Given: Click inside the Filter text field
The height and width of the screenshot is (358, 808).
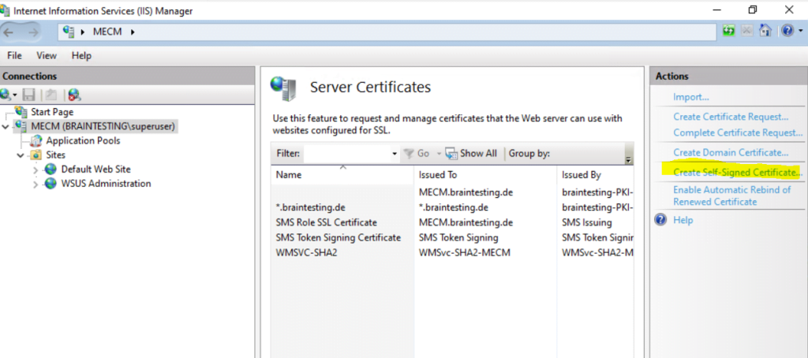Looking at the screenshot, I should [347, 153].
